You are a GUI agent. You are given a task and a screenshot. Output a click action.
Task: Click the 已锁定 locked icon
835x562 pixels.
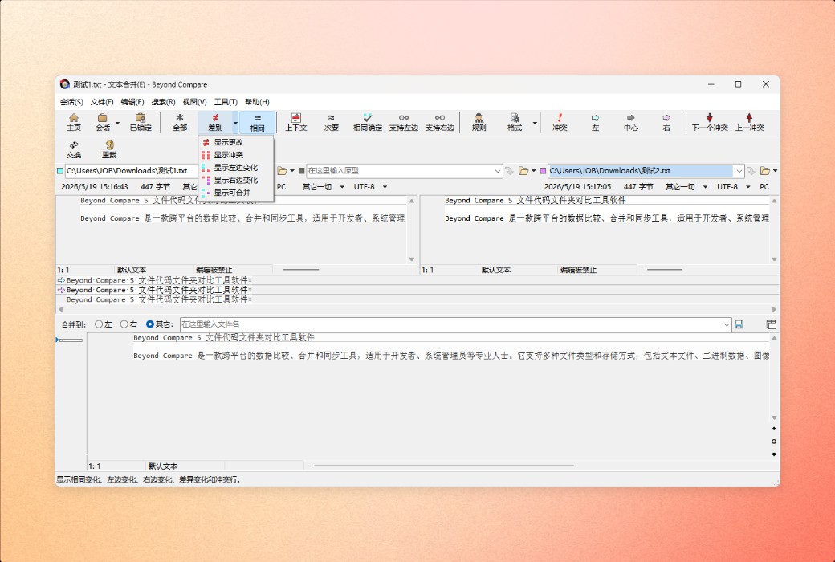[x=141, y=122]
